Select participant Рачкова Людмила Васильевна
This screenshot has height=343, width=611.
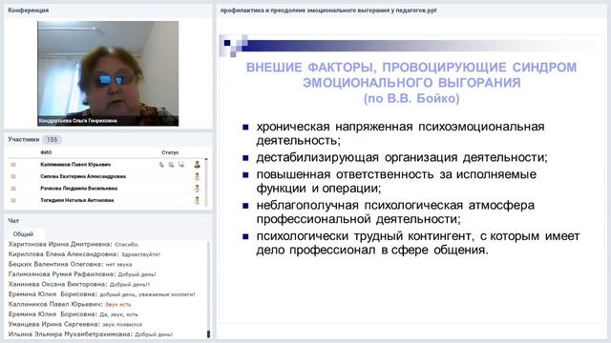[78, 189]
